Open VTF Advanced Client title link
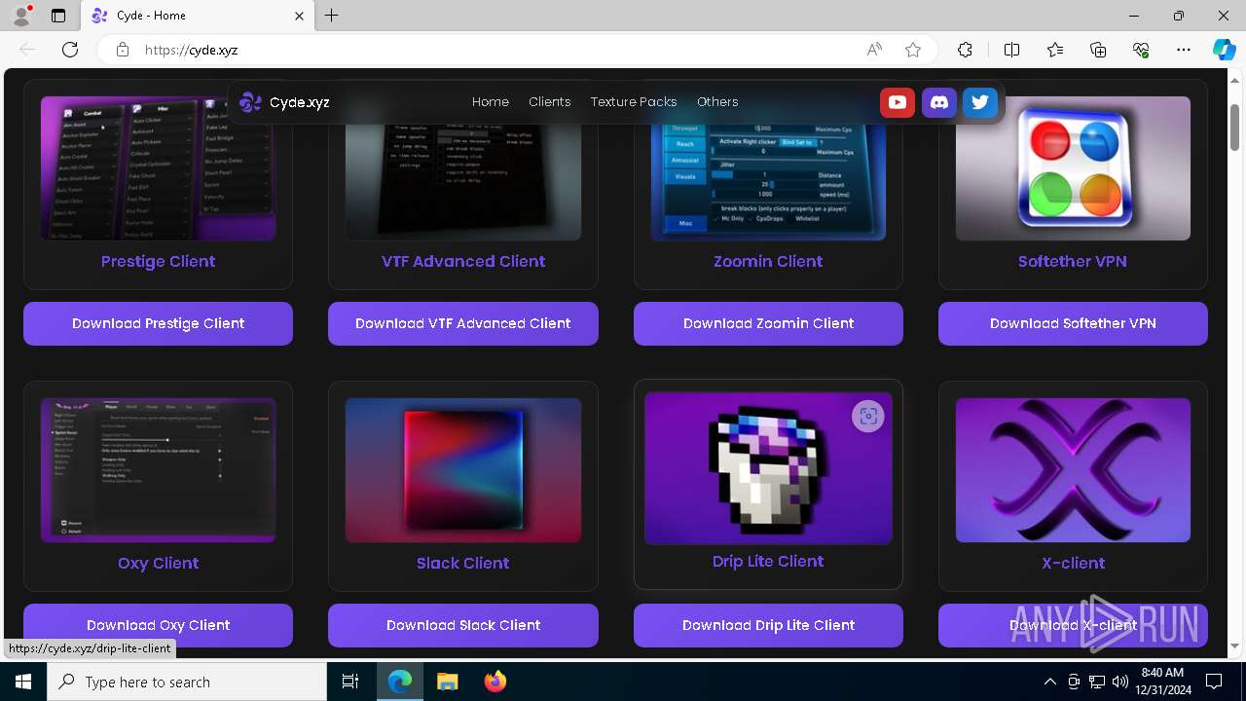The width and height of the screenshot is (1246, 701). [463, 261]
